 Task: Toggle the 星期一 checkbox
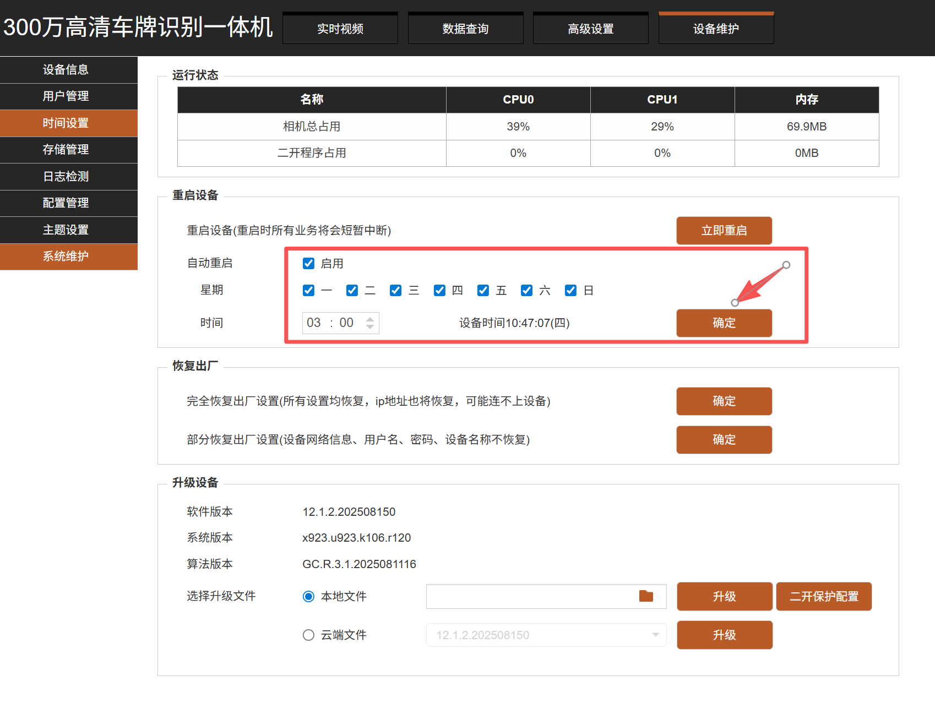click(x=309, y=291)
